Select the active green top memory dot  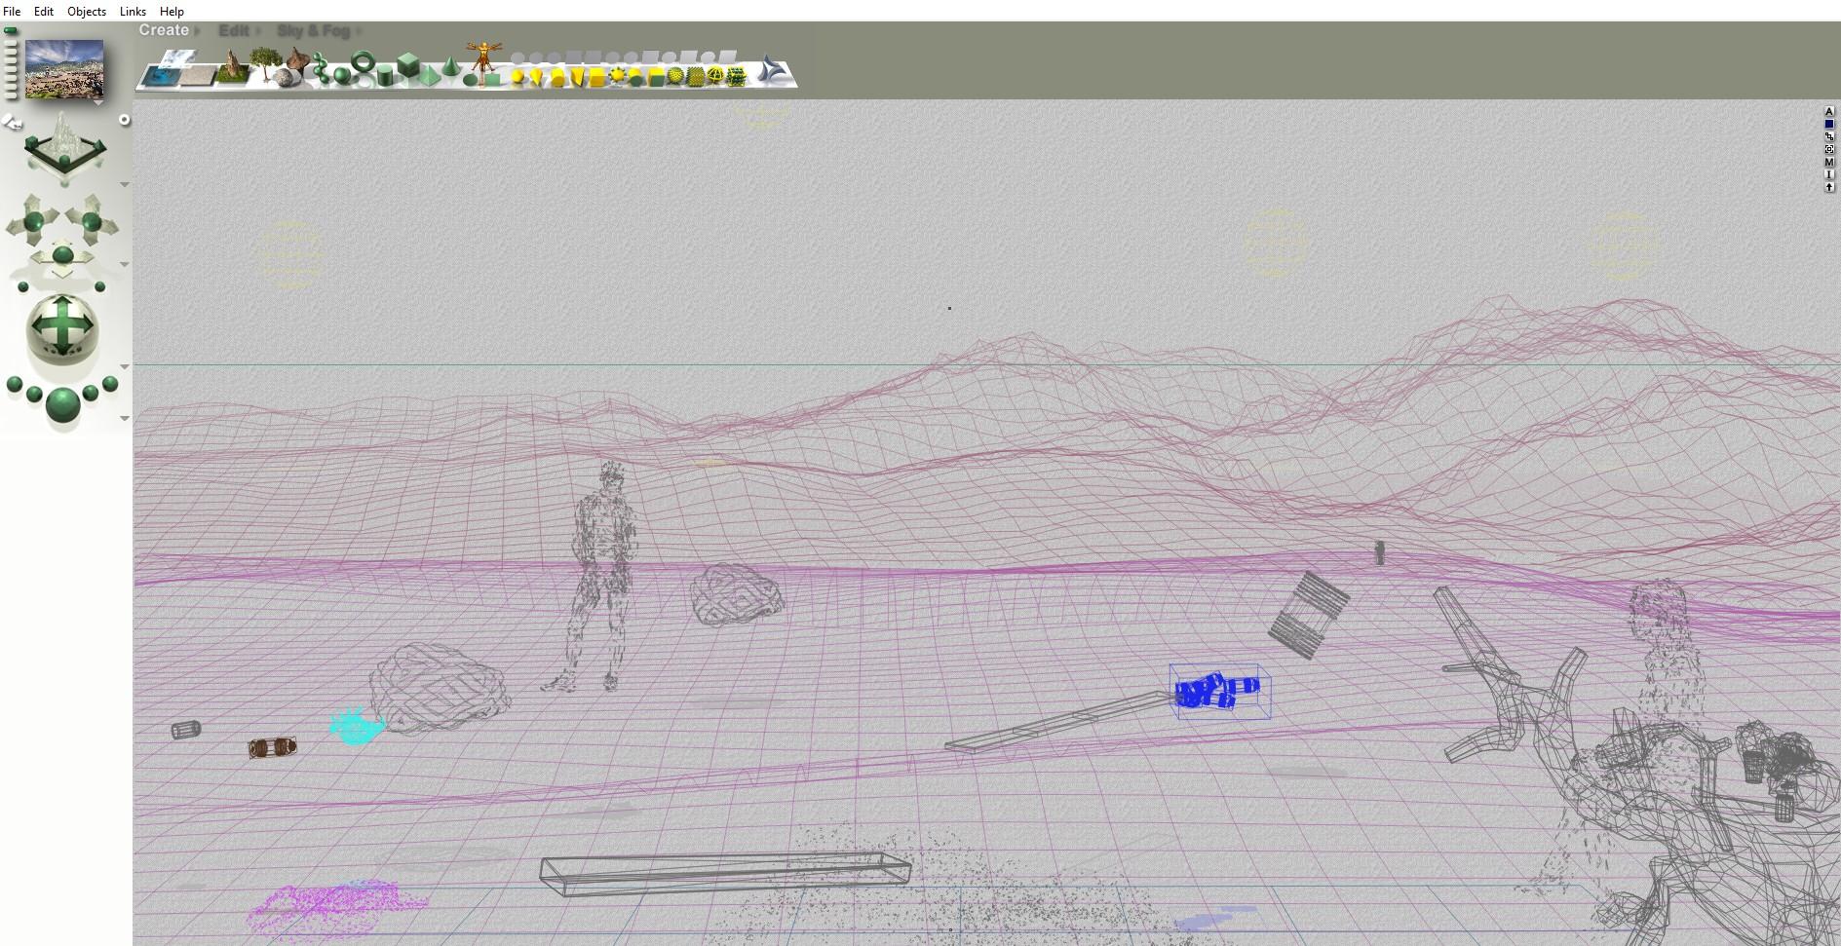pyautogui.click(x=11, y=31)
